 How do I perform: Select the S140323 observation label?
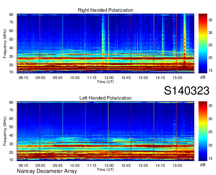coord(187,90)
